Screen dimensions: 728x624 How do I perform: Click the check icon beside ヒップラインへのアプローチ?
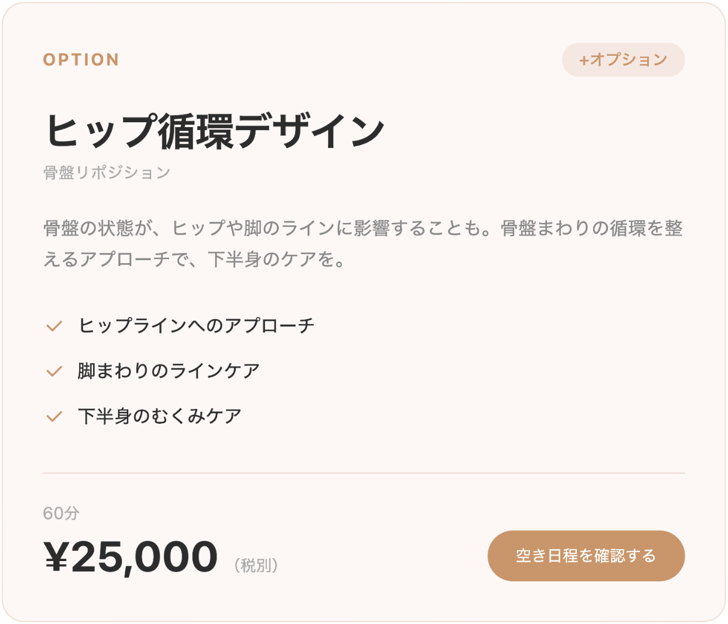(x=55, y=326)
